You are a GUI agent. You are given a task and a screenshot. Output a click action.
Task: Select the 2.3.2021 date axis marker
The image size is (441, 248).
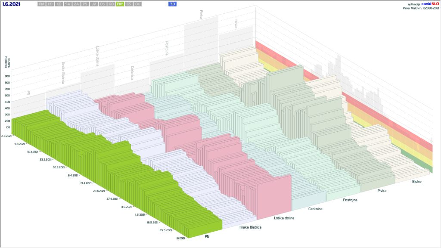[7, 136]
